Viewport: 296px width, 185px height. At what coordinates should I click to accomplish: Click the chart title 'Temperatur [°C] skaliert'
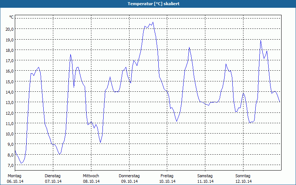pyautogui.click(x=154, y=4)
